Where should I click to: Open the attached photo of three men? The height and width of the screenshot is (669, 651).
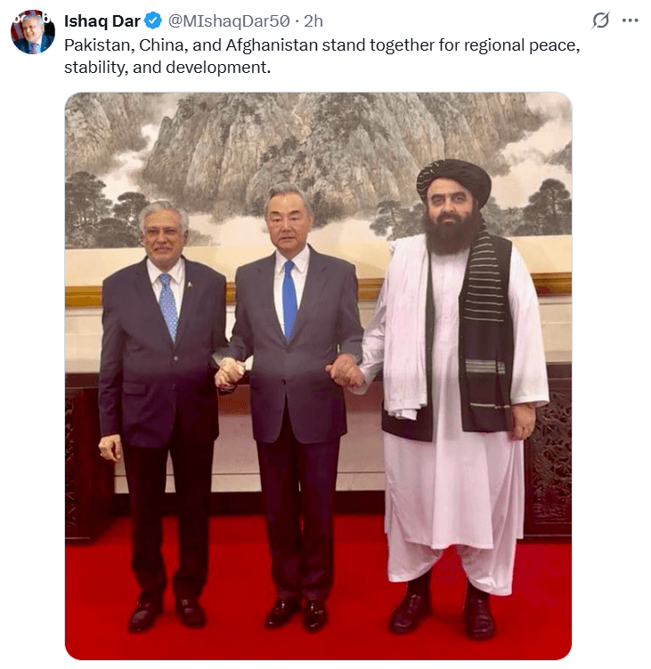318,376
